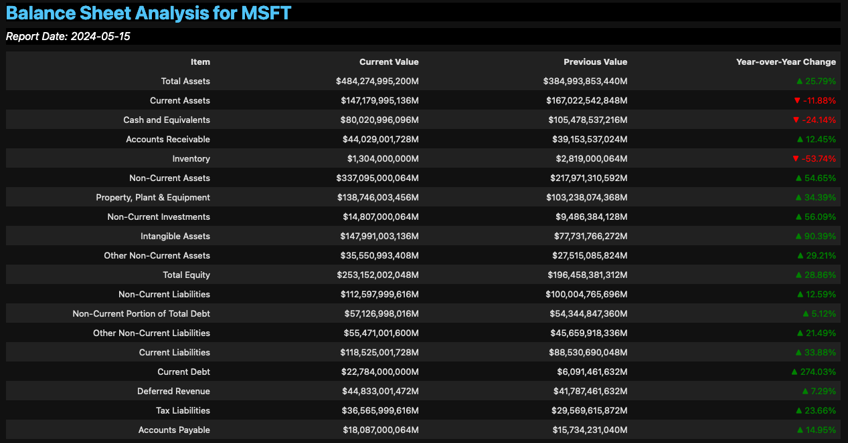Click the red down arrow in Inventory row
The width and height of the screenshot is (848, 443).
coord(796,159)
